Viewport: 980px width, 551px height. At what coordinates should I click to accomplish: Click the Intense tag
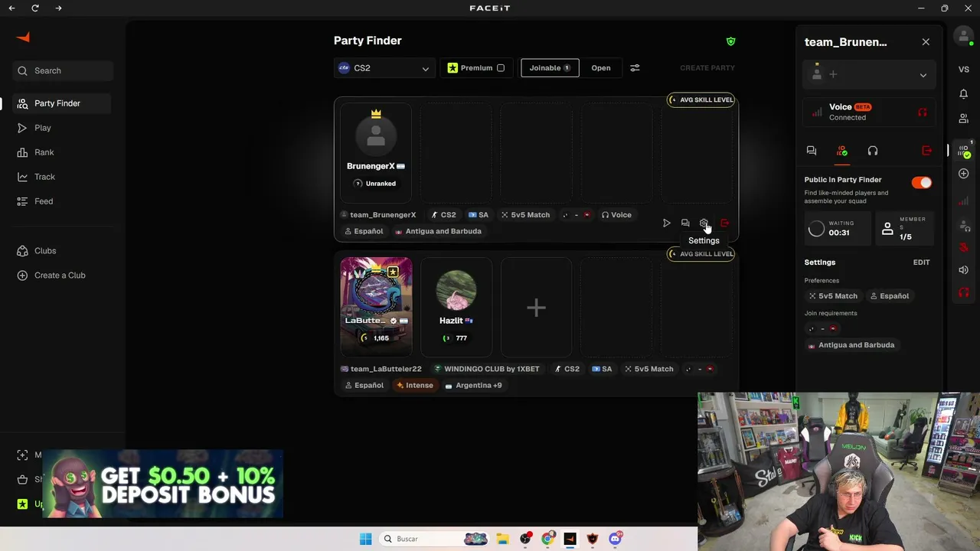415,385
